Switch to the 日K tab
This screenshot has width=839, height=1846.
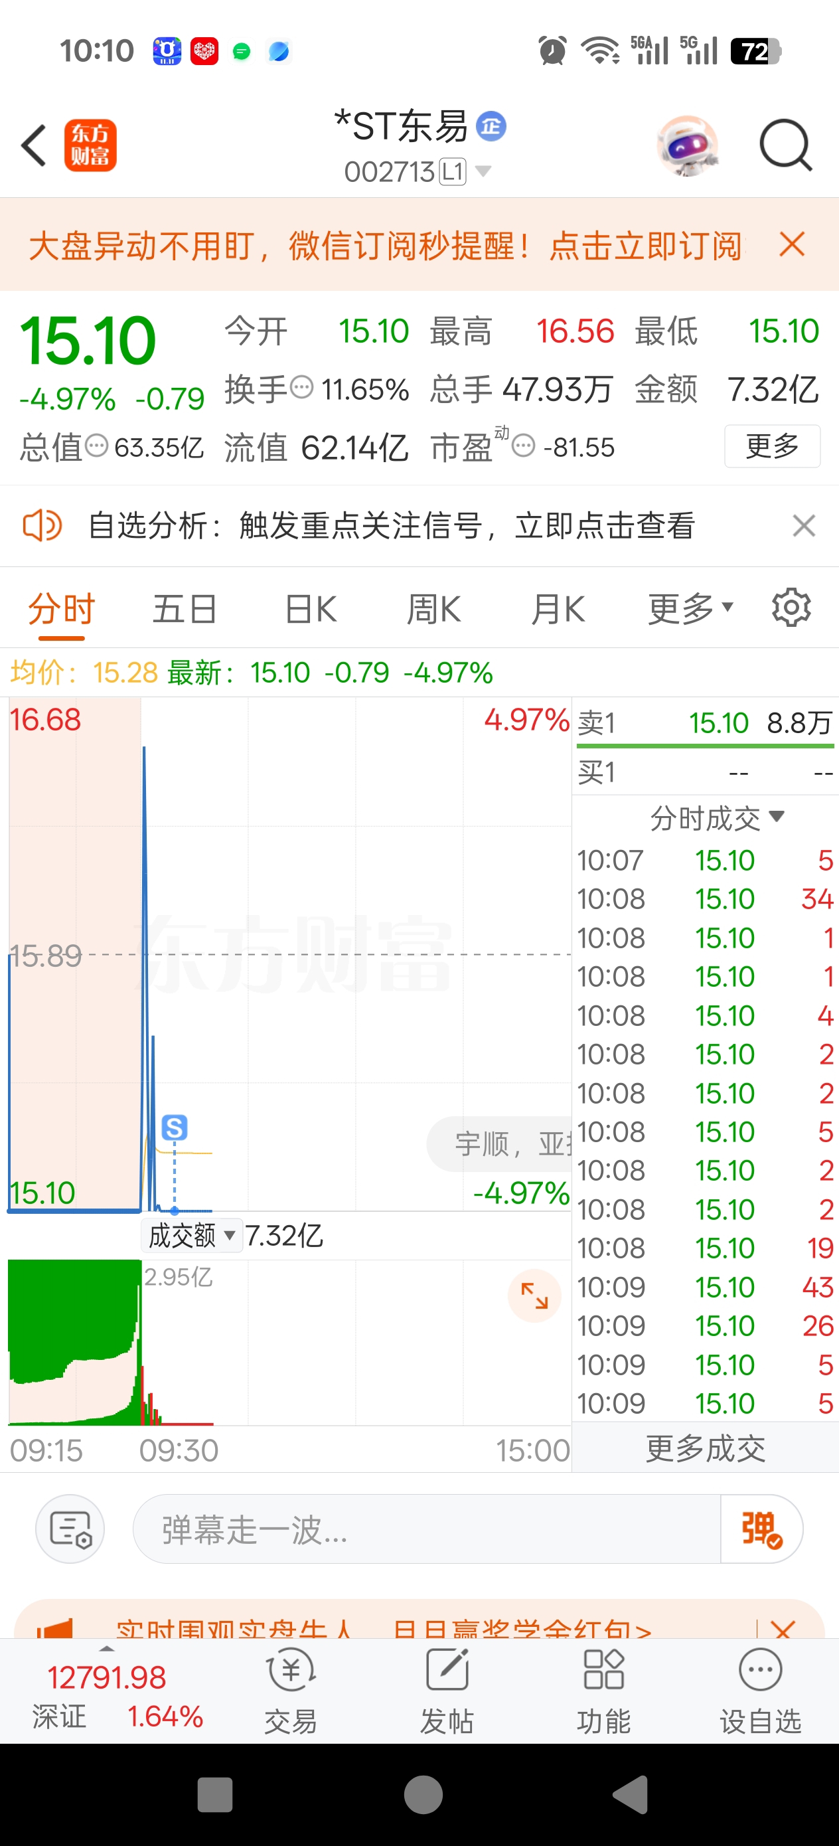click(310, 609)
